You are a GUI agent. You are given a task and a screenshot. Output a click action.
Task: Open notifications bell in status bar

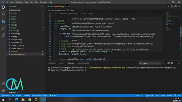179,95
